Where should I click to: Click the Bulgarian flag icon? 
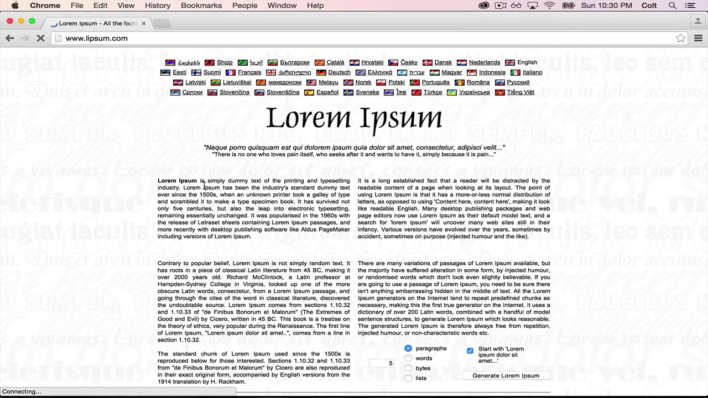pyautogui.click(x=273, y=62)
